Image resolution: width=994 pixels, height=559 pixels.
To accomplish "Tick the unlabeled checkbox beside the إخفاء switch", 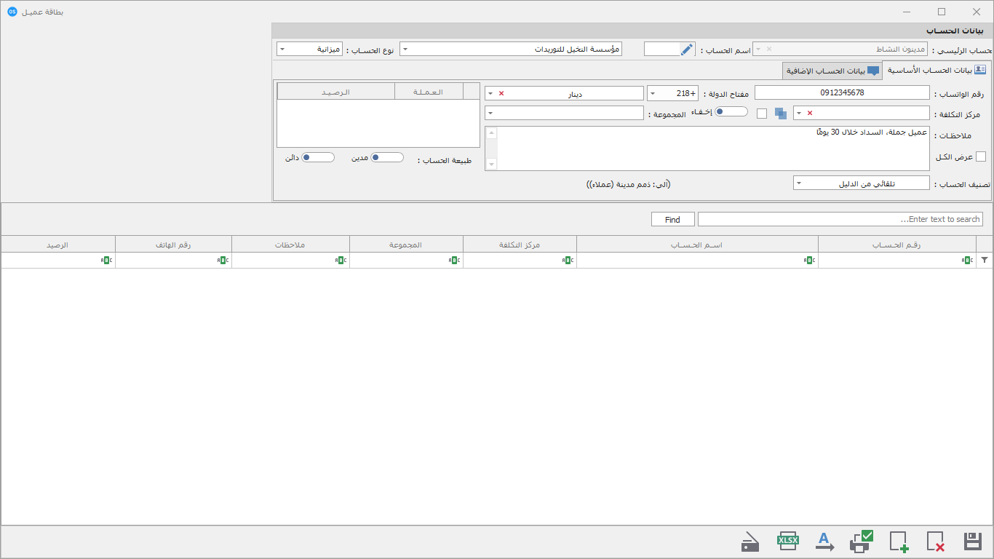I will [762, 114].
